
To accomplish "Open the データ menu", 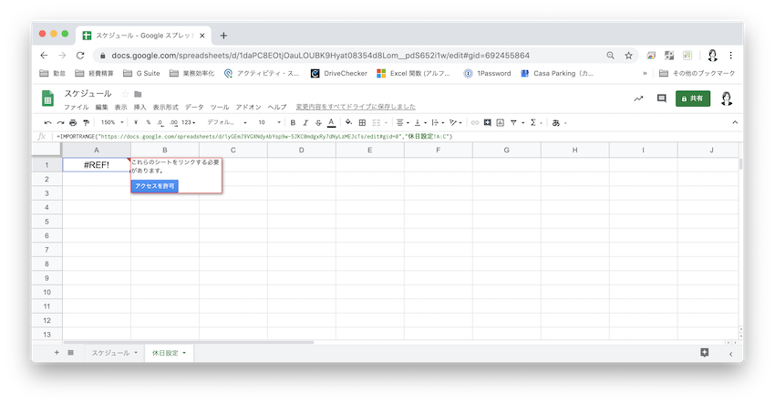I will pyautogui.click(x=194, y=107).
